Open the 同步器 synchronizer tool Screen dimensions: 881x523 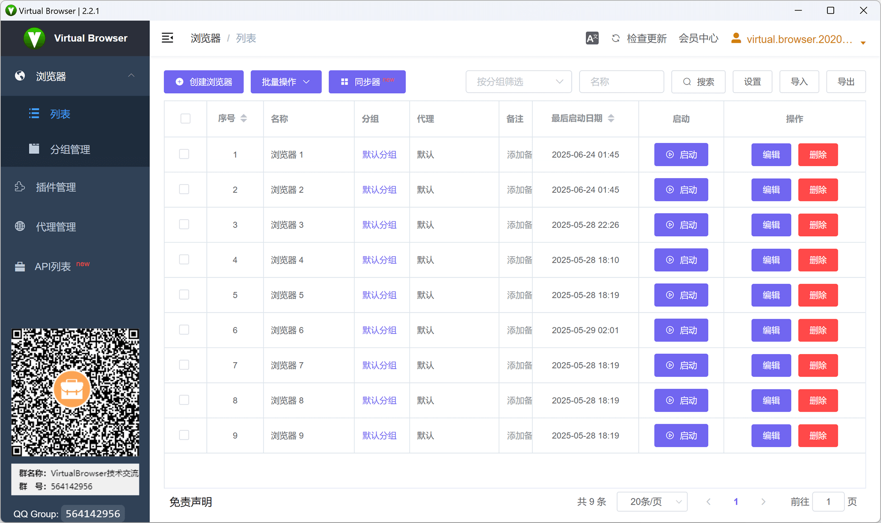[367, 81]
